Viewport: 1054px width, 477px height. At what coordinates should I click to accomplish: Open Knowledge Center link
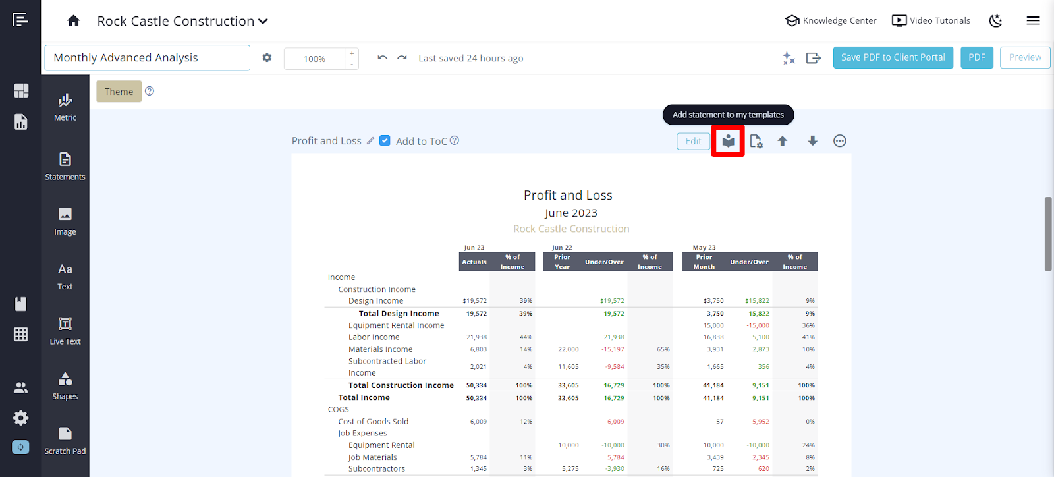coord(831,20)
